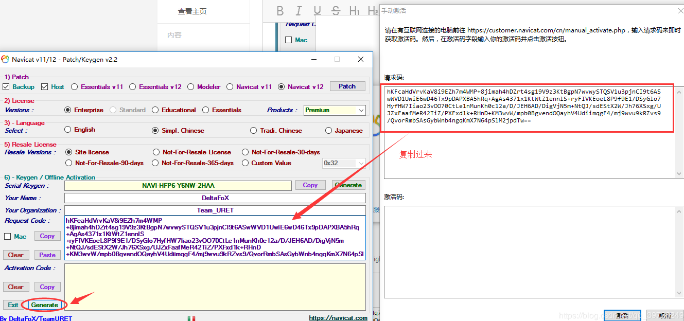This screenshot has height=321, width=684.
Task: Focus the keygen Request Code text area
Action: 215,238
